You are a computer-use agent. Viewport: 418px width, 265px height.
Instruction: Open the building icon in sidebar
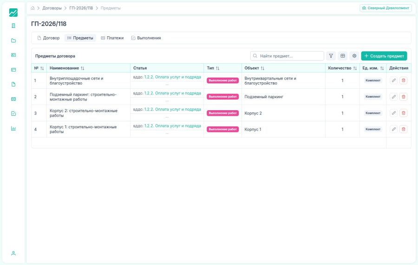pyautogui.click(x=13, y=26)
